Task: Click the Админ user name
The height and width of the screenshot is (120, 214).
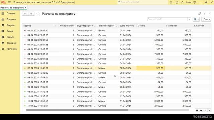Action: [x=188, y=2]
